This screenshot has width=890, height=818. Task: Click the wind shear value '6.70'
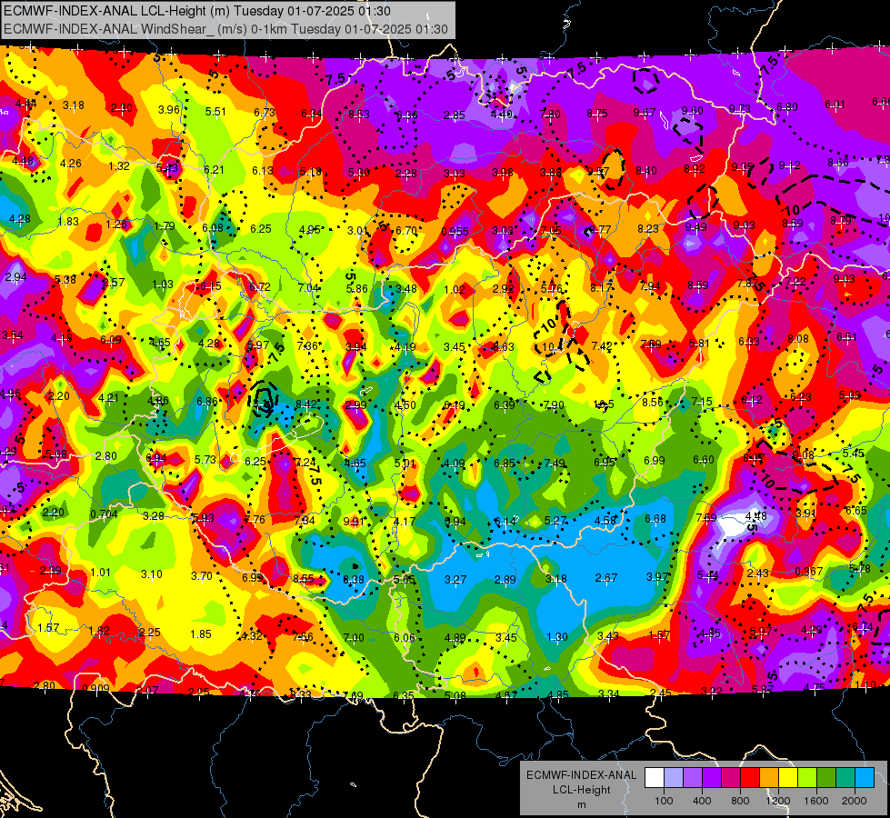(406, 230)
